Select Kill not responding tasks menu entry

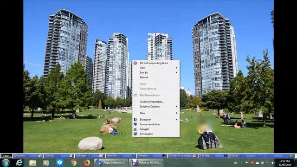click(156, 63)
